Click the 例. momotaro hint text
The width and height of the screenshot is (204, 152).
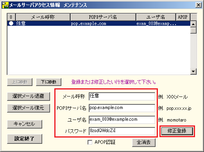[x=172, y=120]
